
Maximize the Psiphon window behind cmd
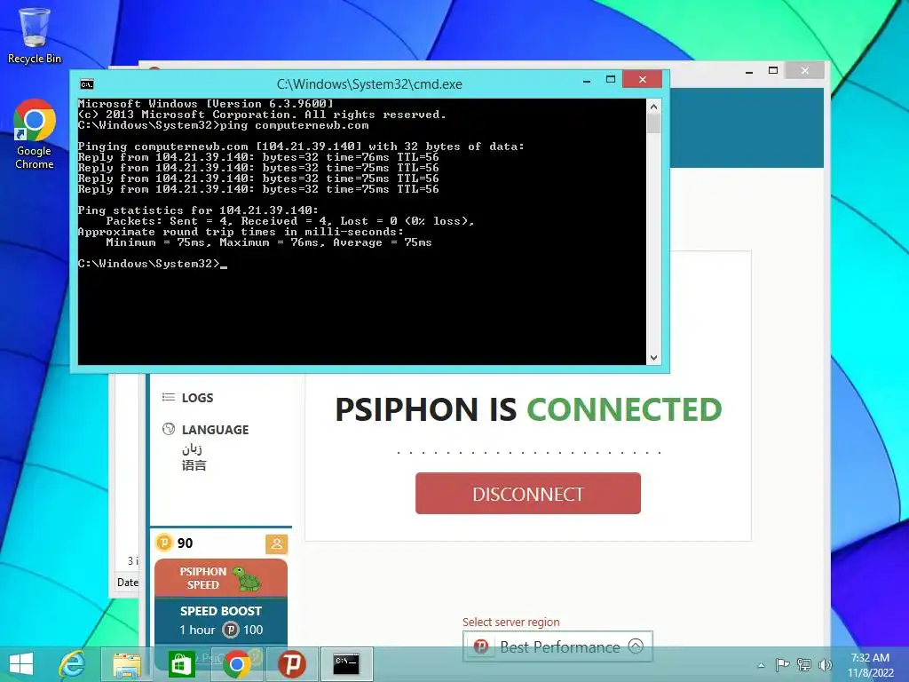[773, 71]
